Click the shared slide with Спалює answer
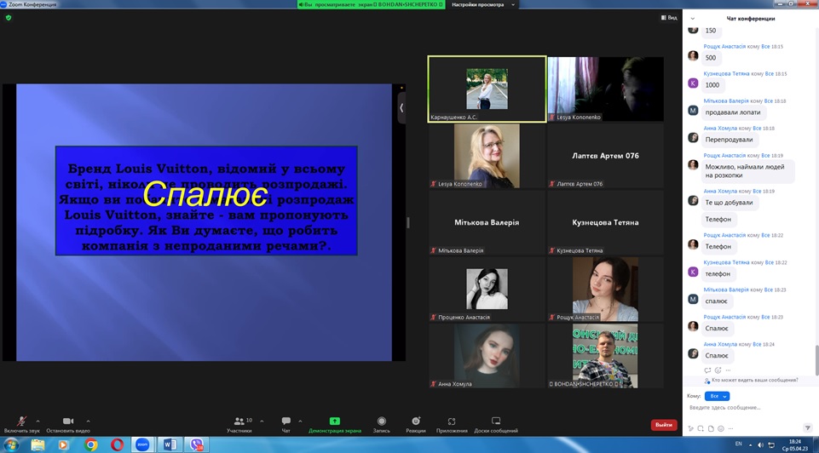The width and height of the screenshot is (819, 453). [205, 222]
